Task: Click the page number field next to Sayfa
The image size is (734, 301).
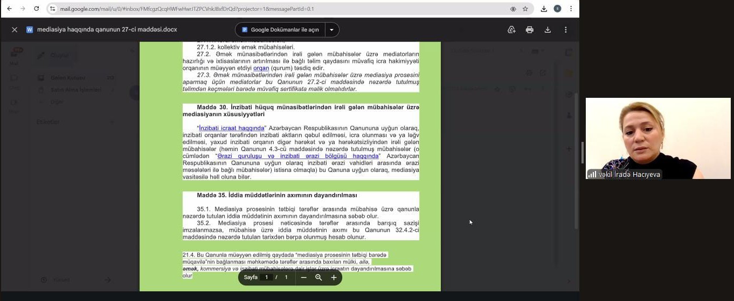Action: 266,277
